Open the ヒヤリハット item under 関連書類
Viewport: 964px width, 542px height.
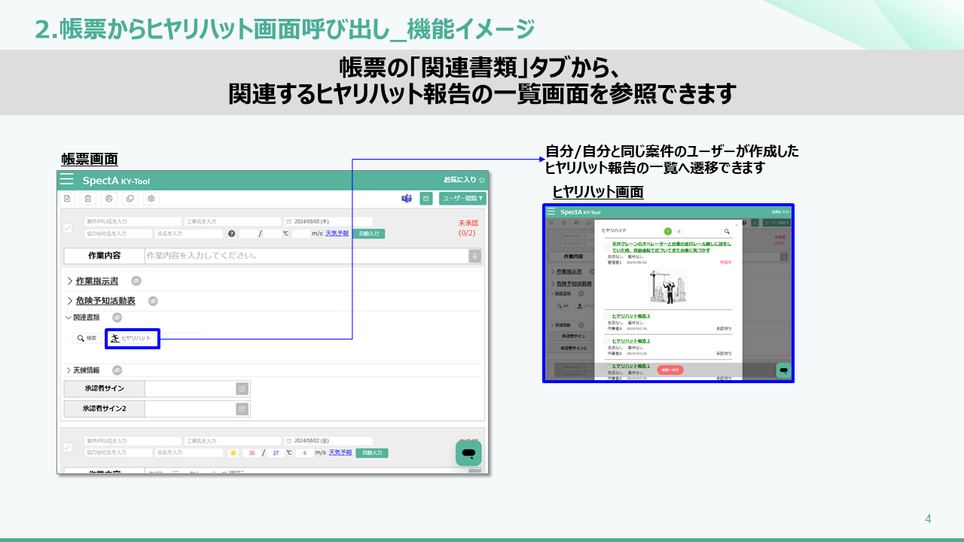tap(133, 339)
